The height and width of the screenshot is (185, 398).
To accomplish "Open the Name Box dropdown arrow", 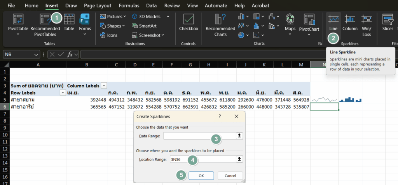I will click(35, 54).
